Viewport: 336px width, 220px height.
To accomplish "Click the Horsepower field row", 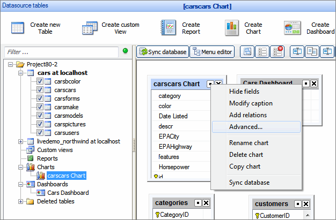I will (181, 167).
